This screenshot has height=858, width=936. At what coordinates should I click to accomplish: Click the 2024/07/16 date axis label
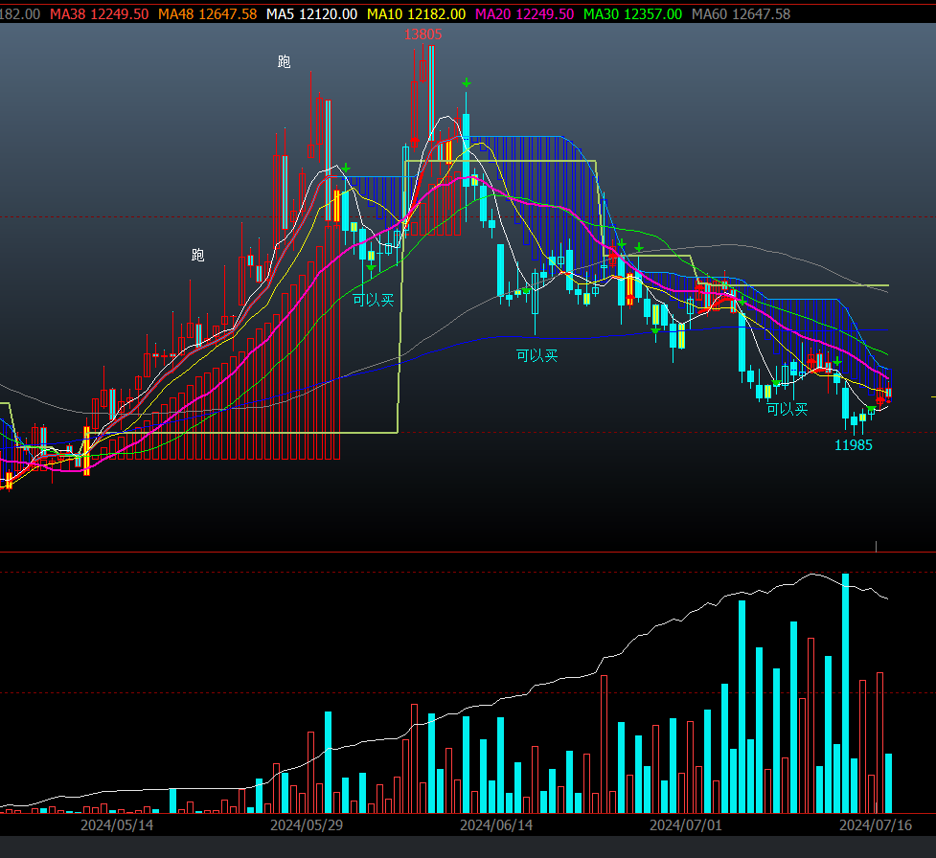point(876,825)
